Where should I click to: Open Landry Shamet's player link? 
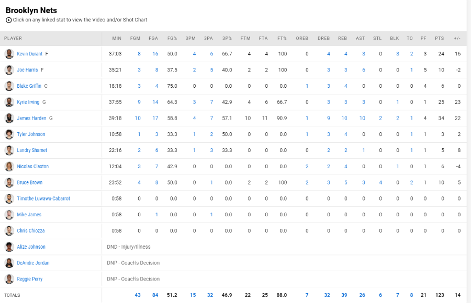(x=32, y=150)
